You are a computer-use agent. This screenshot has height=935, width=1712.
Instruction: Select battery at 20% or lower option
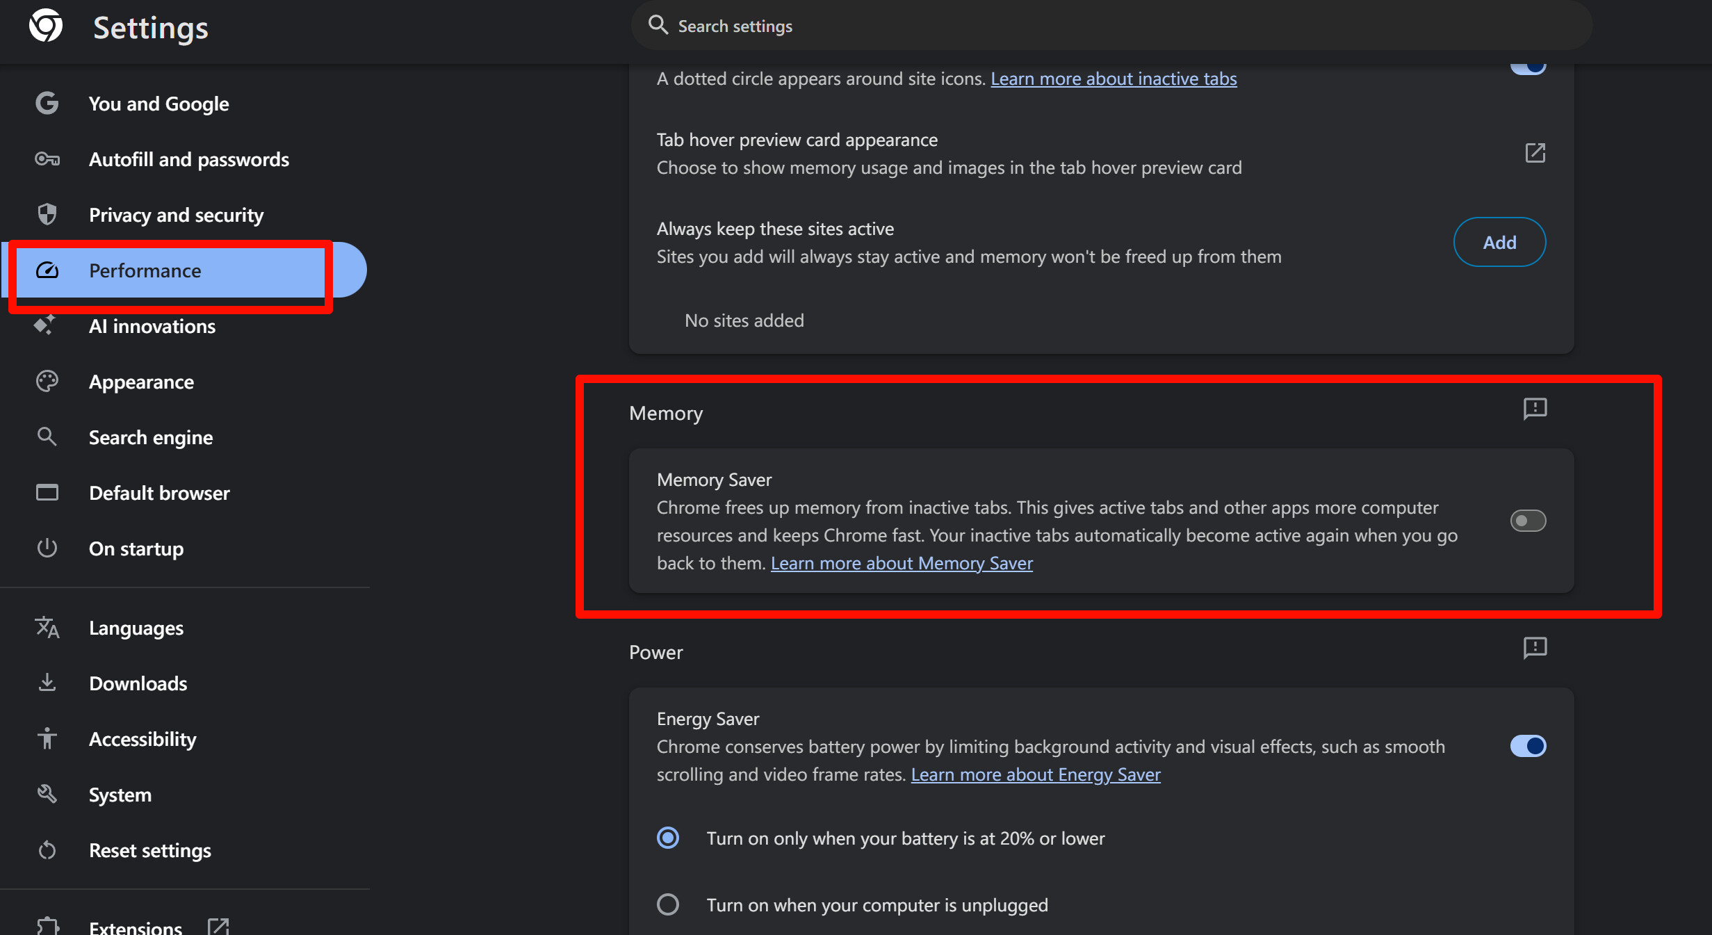[668, 838]
